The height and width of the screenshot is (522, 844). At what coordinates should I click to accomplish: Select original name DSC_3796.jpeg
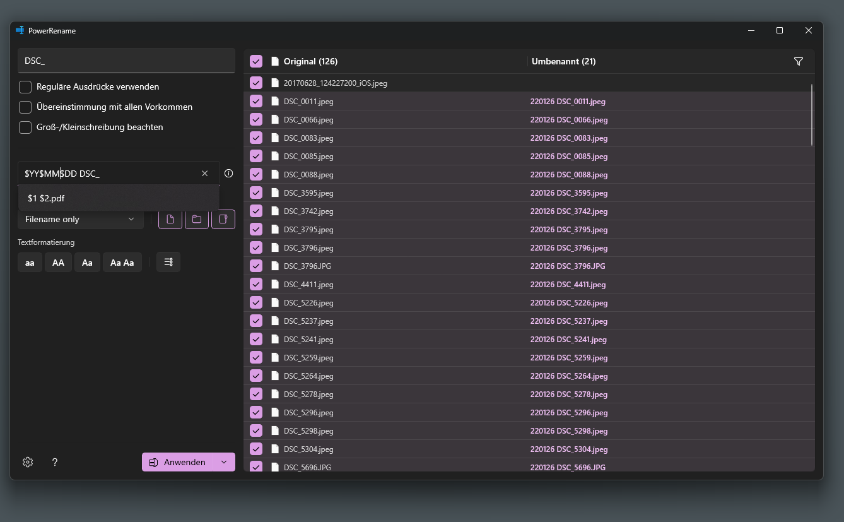308,247
